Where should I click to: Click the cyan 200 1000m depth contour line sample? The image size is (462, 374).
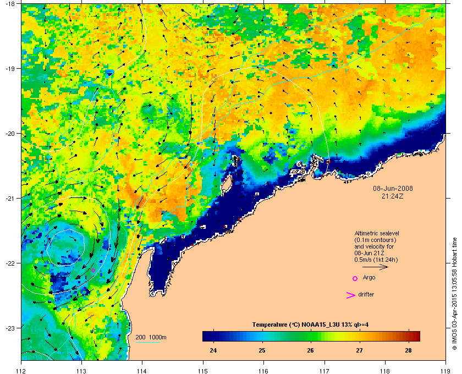click(x=147, y=342)
